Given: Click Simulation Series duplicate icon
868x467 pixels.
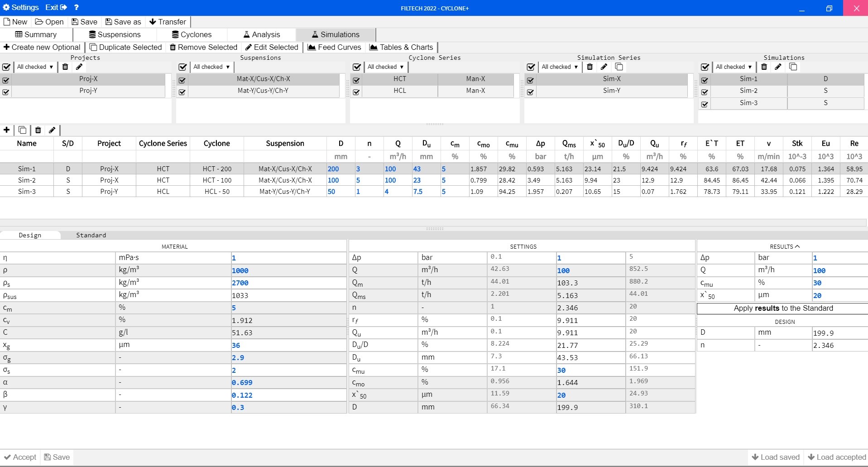Looking at the screenshot, I should pyautogui.click(x=619, y=67).
